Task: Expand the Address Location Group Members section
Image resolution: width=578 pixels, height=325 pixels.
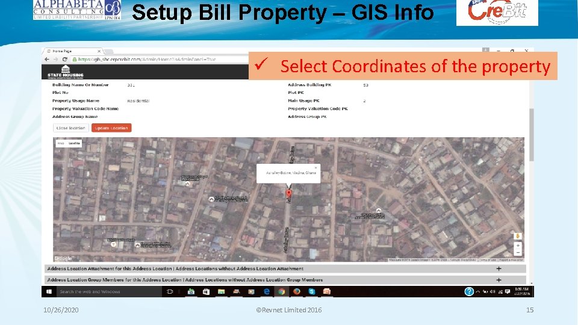Action: 499,280
